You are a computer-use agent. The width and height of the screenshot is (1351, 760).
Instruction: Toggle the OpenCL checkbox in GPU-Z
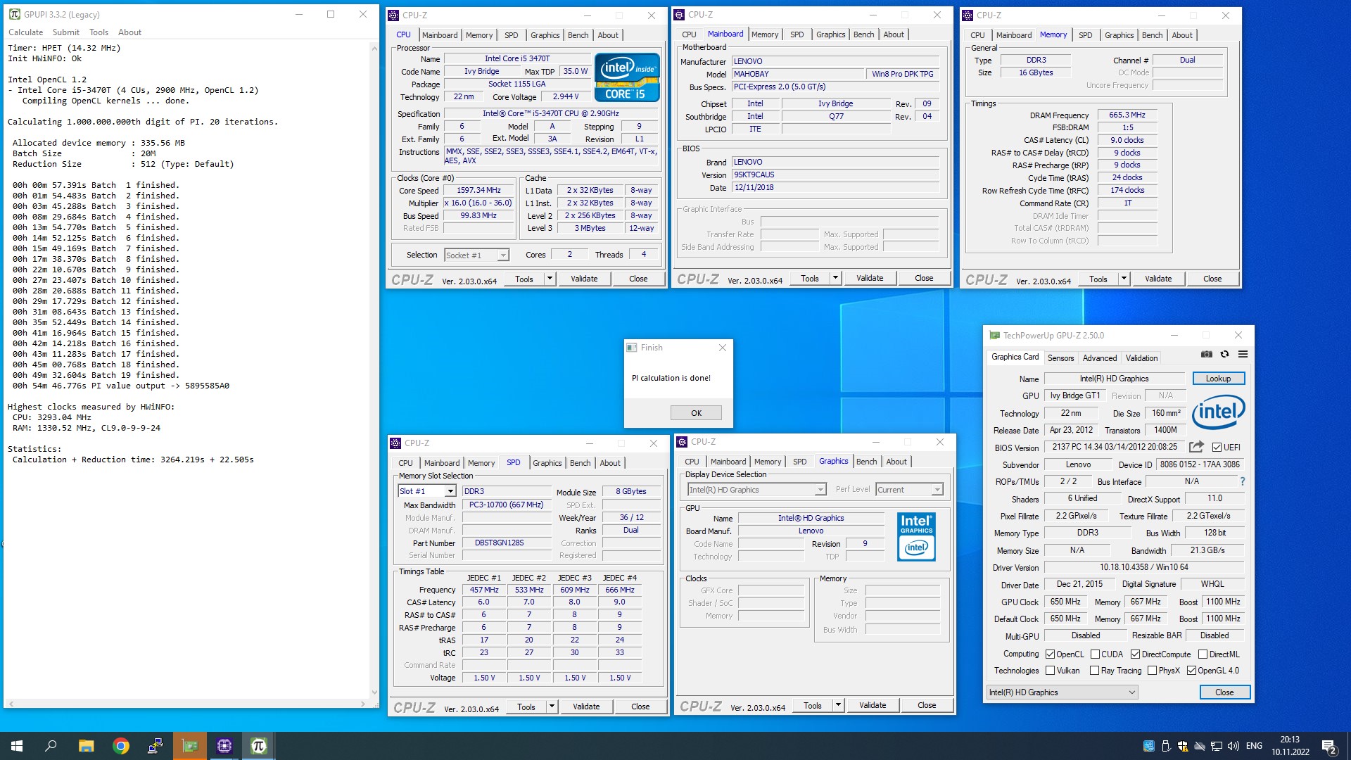point(1050,654)
